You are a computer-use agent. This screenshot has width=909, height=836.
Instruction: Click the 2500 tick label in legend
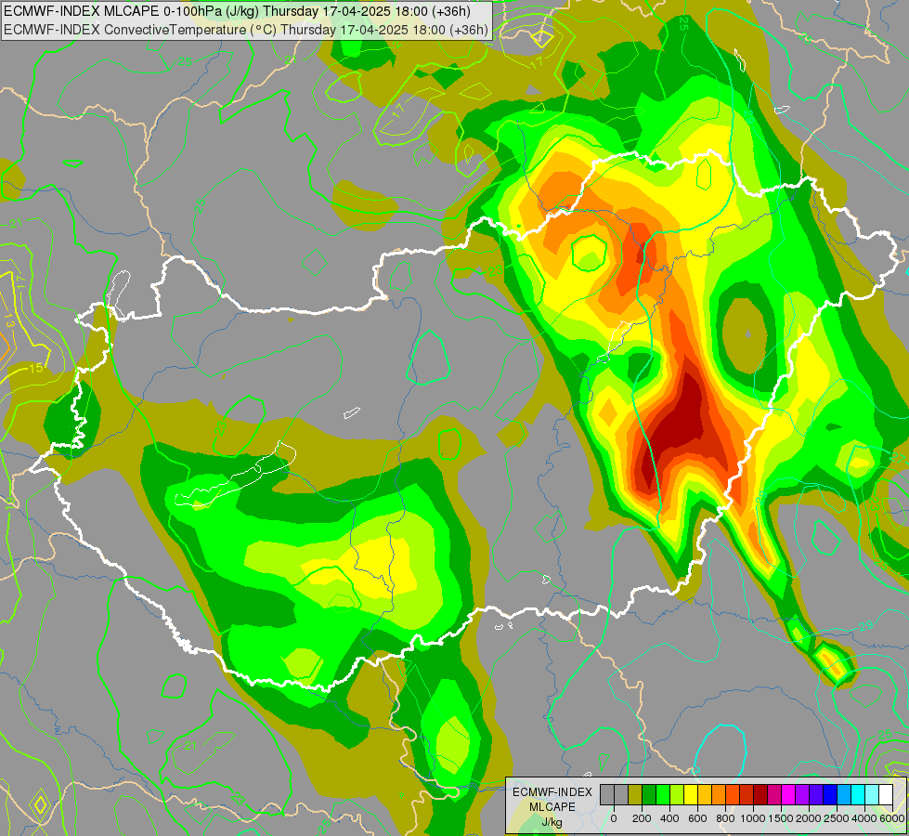pyautogui.click(x=837, y=818)
